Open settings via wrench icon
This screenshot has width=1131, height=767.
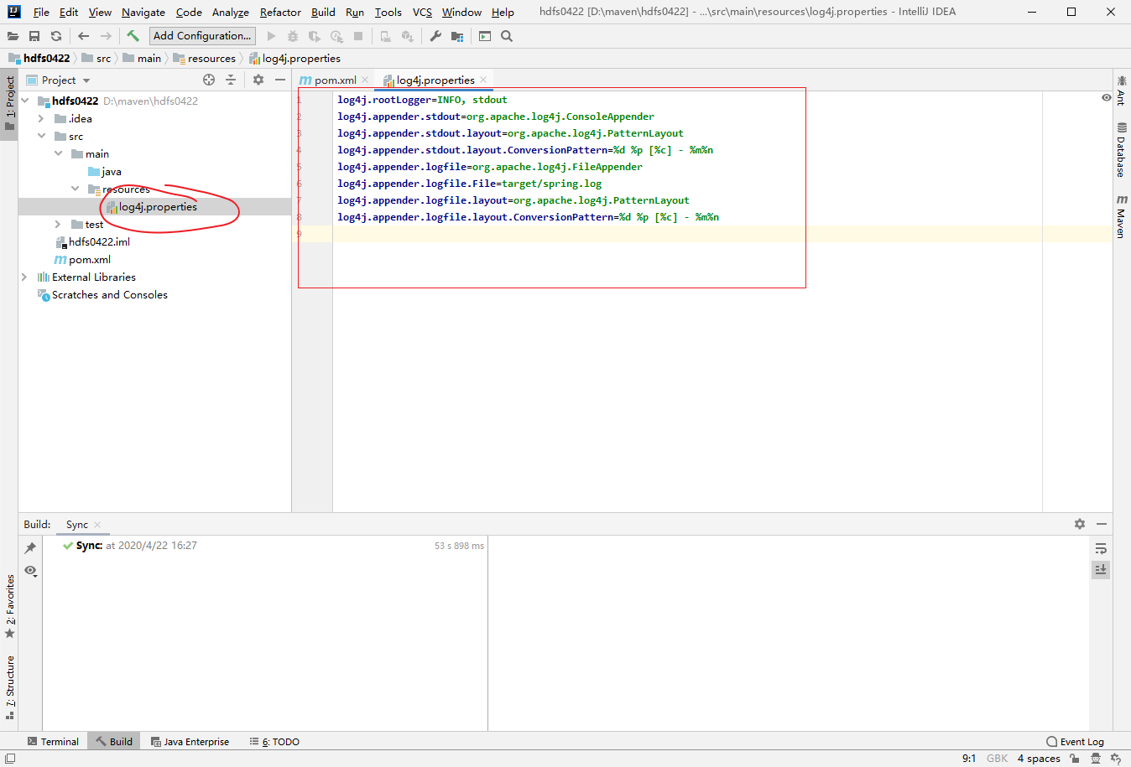435,36
